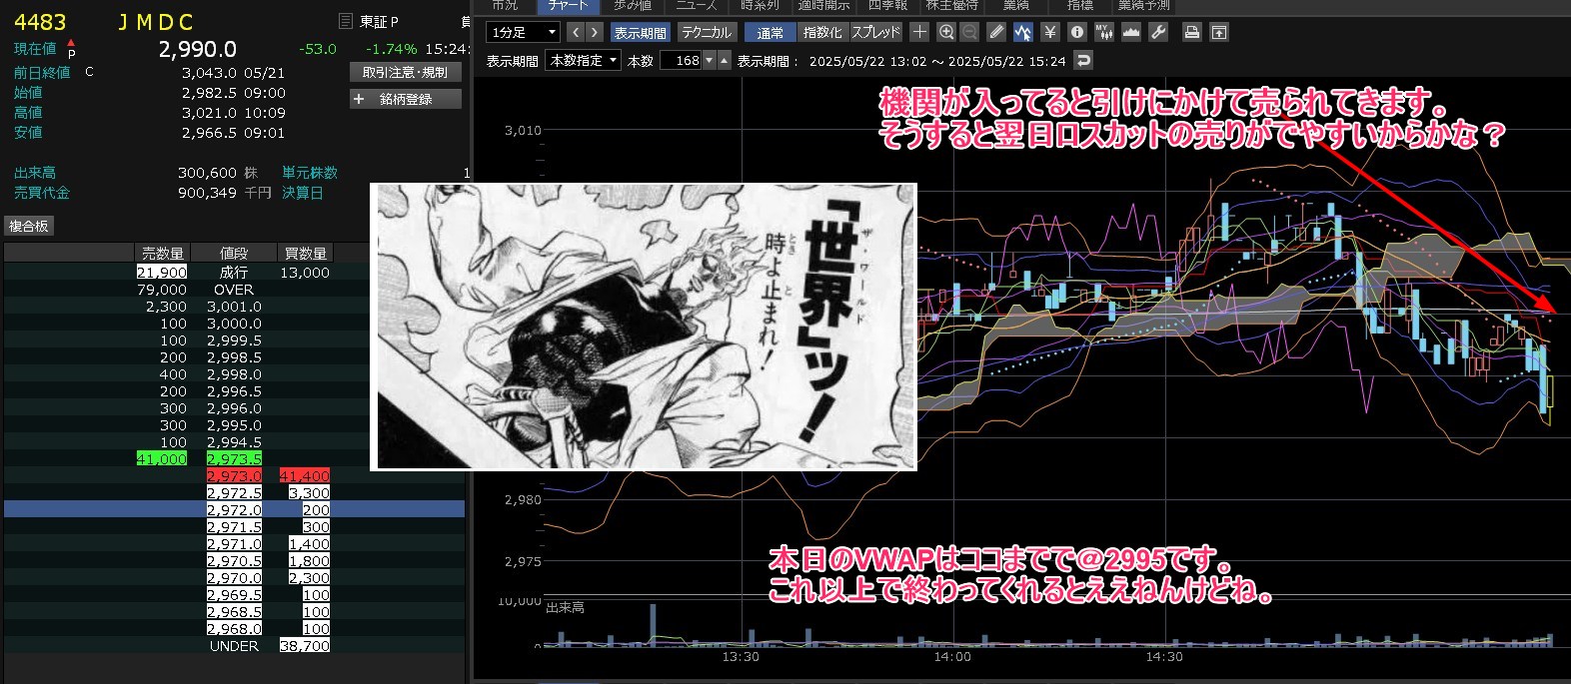Switch to the 四季報 tab
Screen dimensions: 1571x684
(x=887, y=5)
